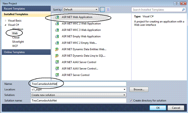Select ASP.NET Web Application template text

pyautogui.click(x=77, y=17)
